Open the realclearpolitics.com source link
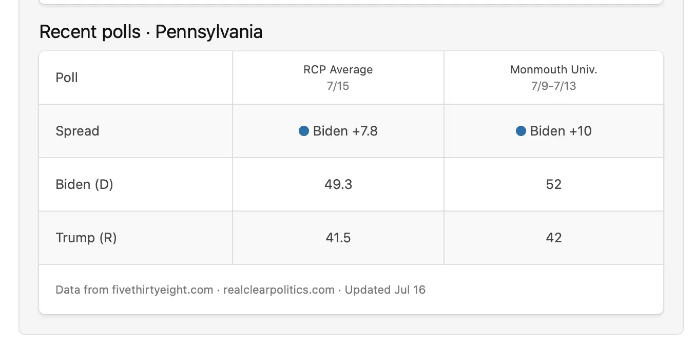This screenshot has width=694, height=346. pyautogui.click(x=279, y=290)
